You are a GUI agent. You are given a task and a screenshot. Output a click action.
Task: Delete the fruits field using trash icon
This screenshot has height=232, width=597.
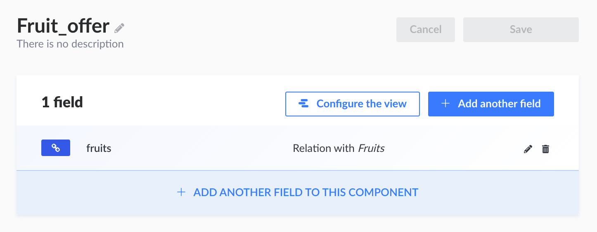tap(545, 149)
